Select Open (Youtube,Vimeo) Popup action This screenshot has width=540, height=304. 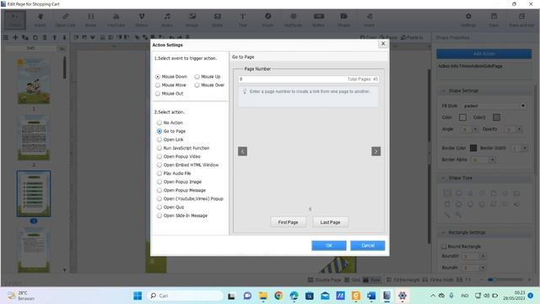(159, 198)
